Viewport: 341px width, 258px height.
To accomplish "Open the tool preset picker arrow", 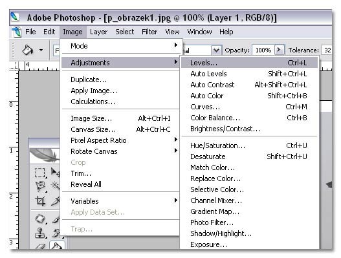I will click(x=41, y=50).
